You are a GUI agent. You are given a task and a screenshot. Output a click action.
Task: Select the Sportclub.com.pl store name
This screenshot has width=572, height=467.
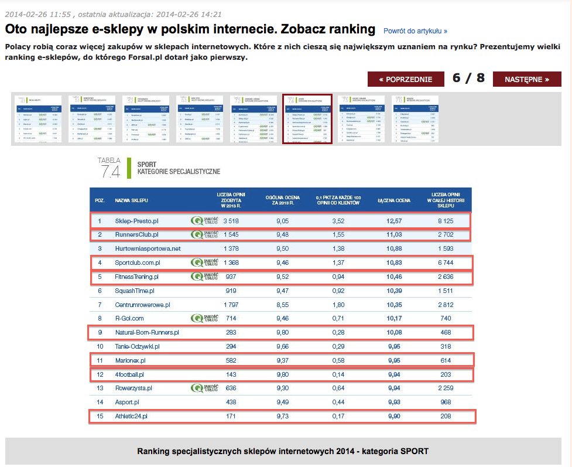pyautogui.click(x=138, y=263)
